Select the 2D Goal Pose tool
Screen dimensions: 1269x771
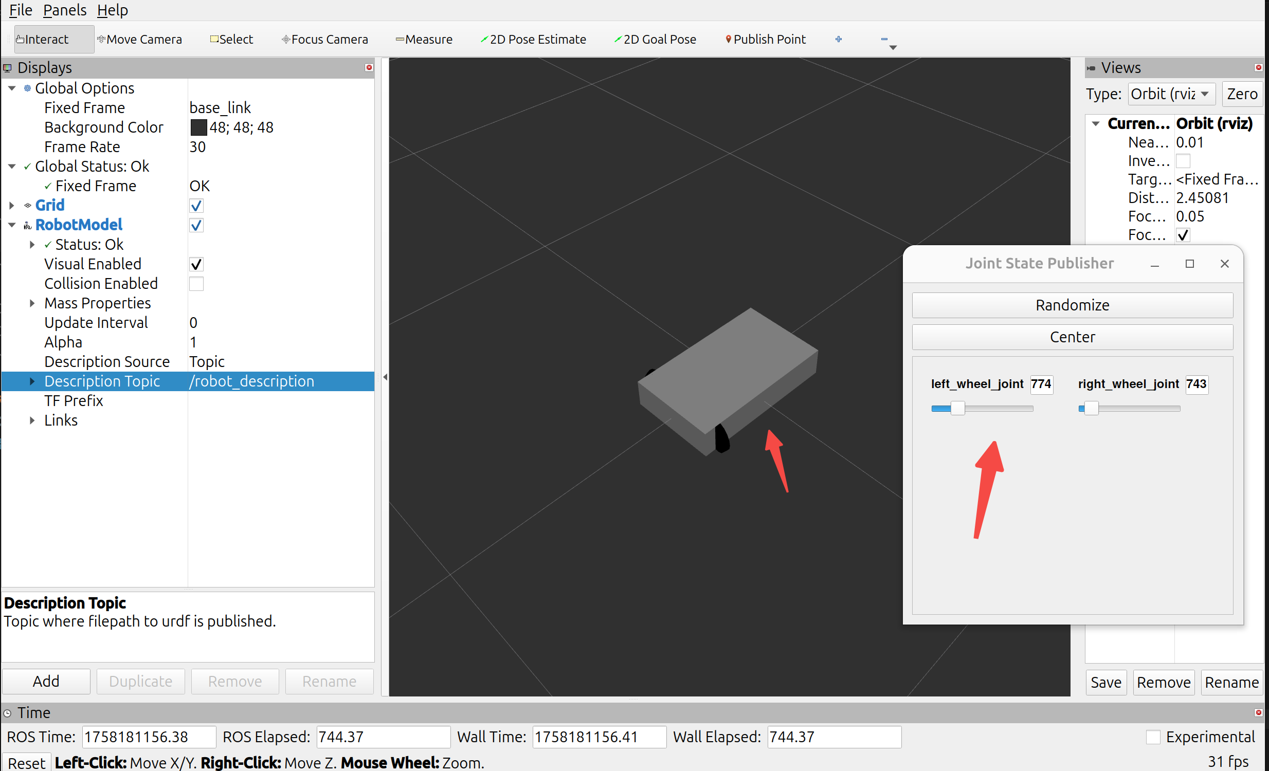[x=655, y=39]
